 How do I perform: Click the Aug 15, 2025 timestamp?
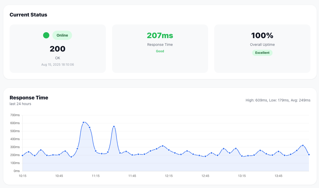[x=58, y=65]
